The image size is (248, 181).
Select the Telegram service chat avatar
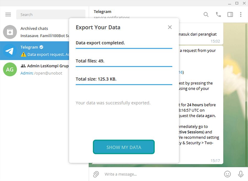(10, 51)
